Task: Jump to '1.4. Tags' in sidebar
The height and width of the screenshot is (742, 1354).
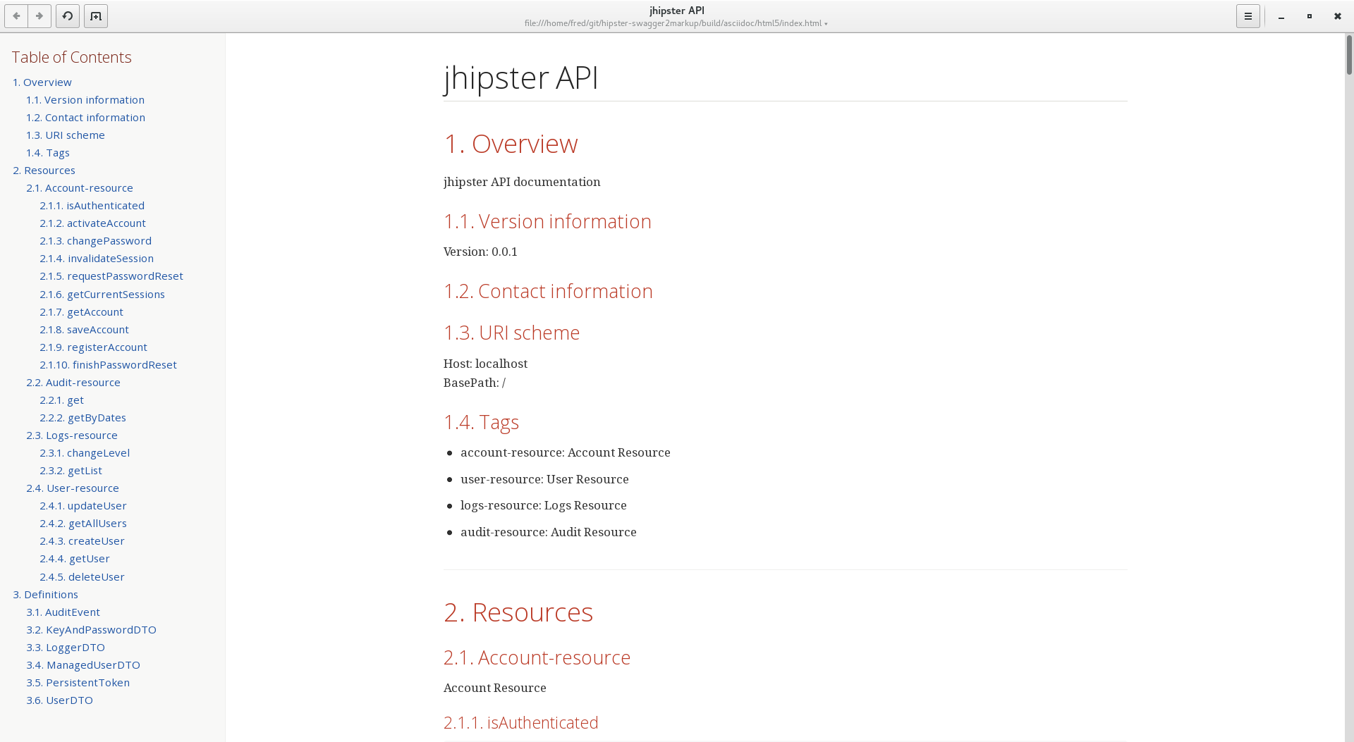Action: pos(48,152)
